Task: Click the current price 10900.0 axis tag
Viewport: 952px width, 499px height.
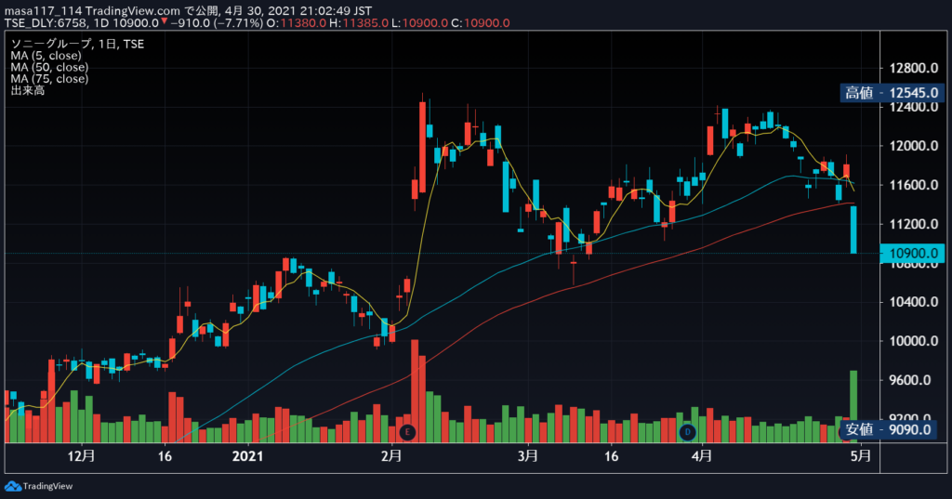Action: pyautogui.click(x=913, y=253)
